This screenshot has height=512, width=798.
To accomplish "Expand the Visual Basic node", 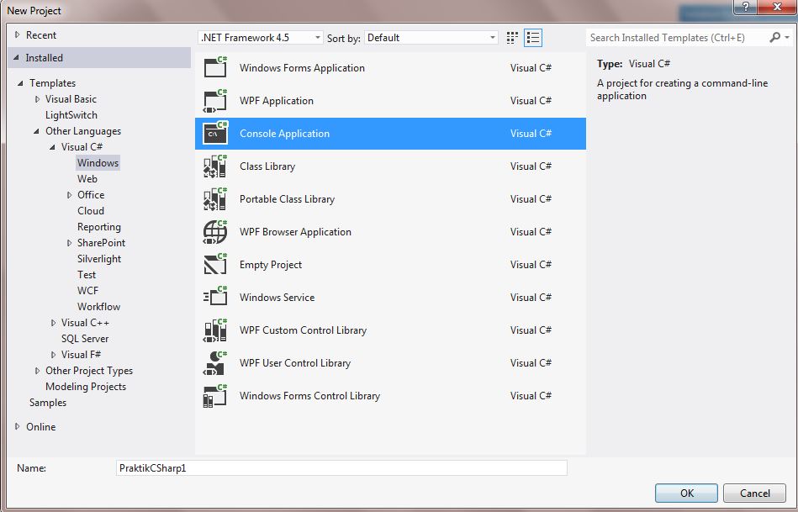I will tap(37, 99).
